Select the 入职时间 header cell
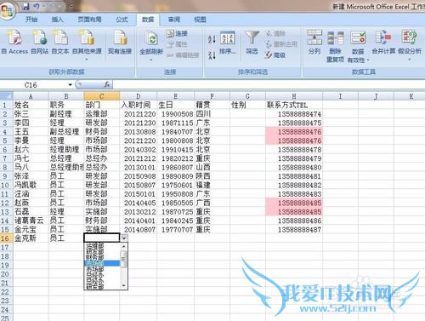Screen dimensions: 425x321 pos(139,105)
